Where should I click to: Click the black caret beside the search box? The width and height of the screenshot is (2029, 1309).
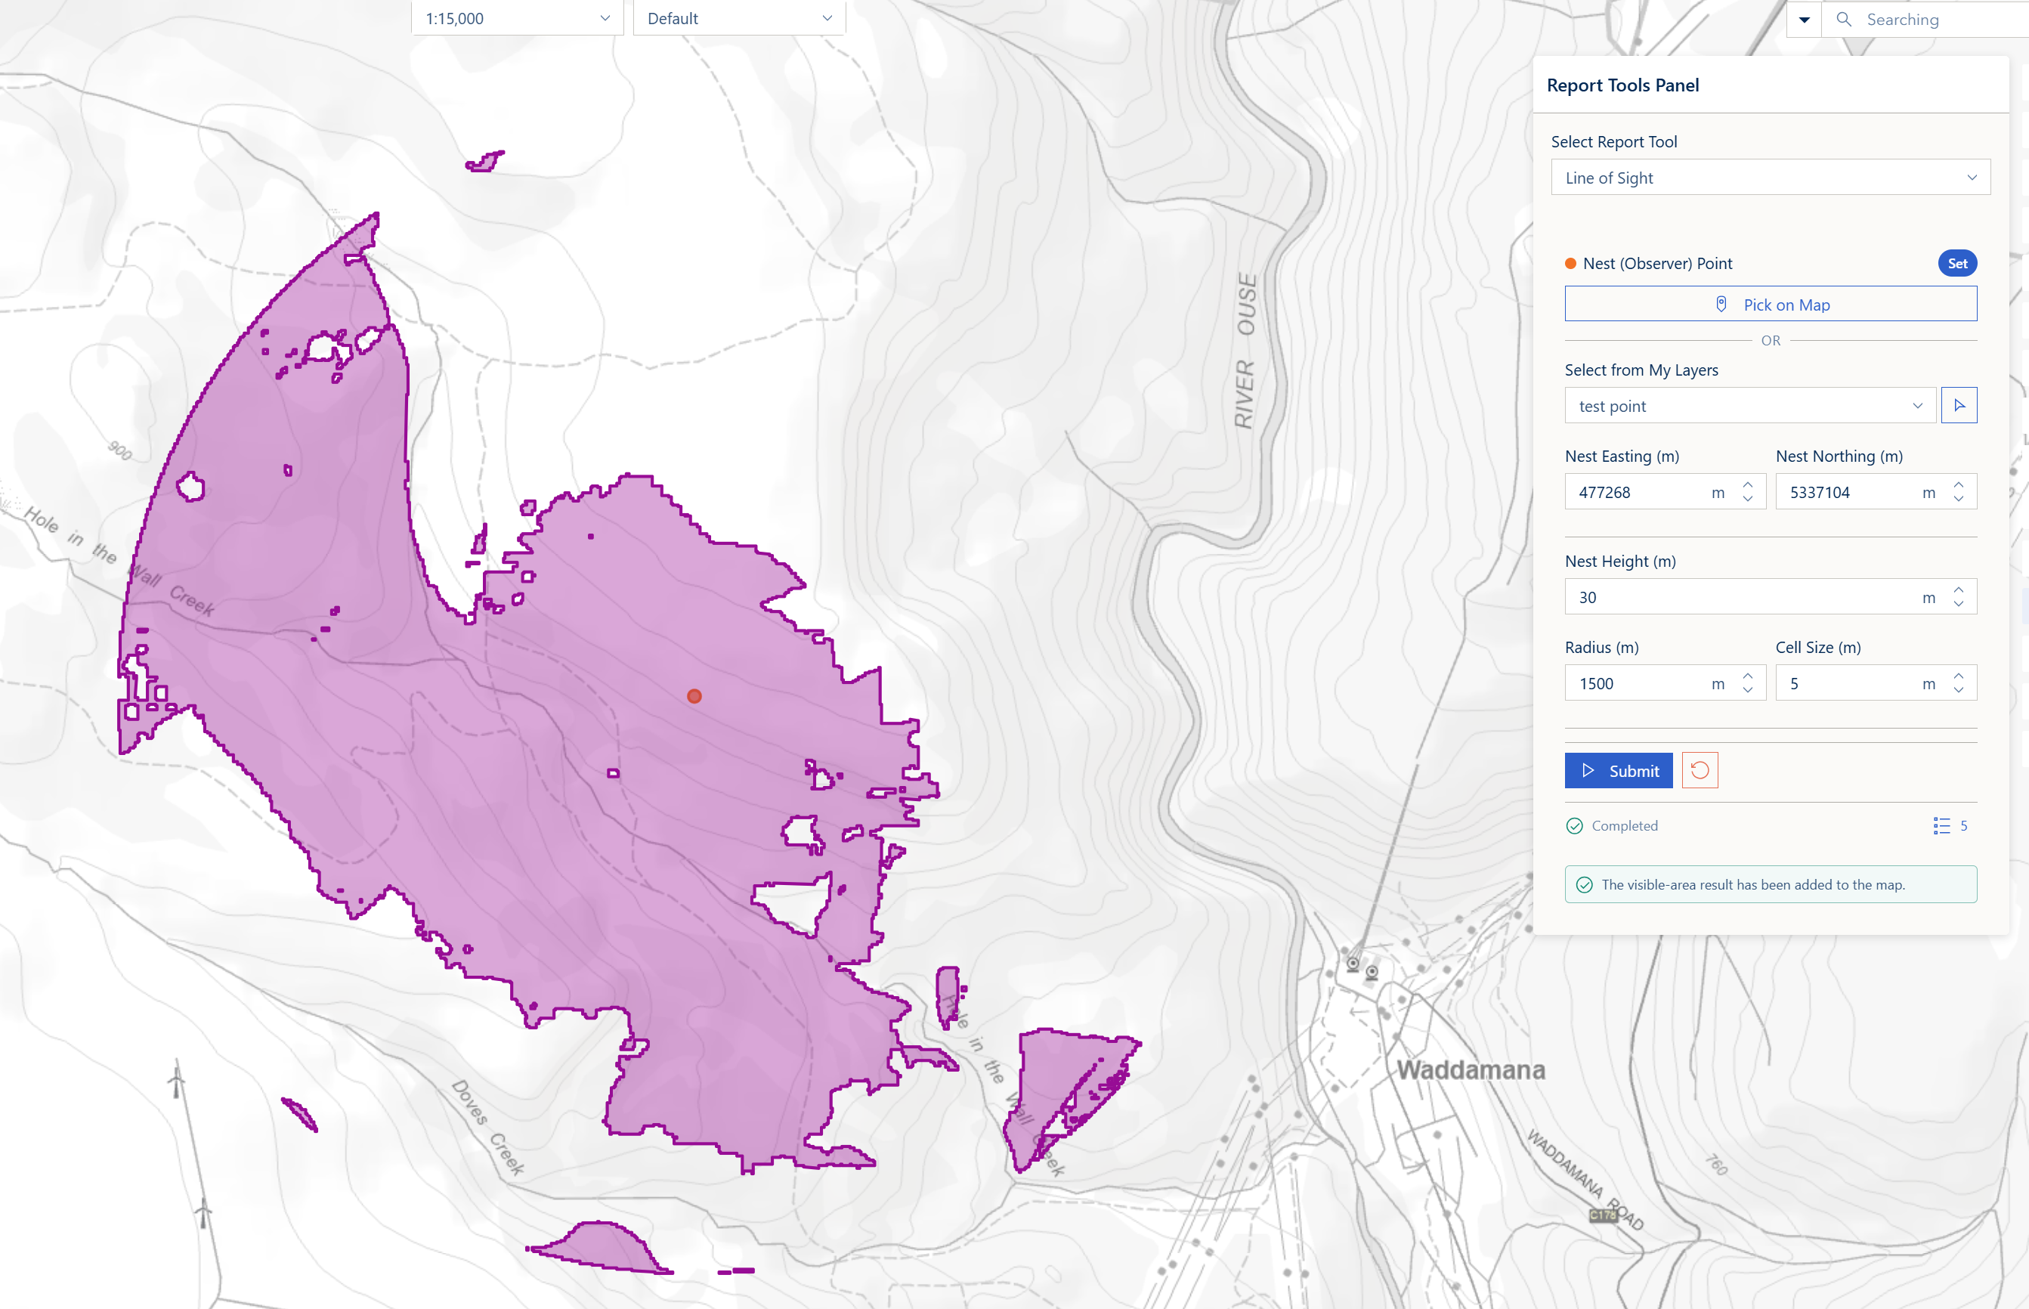click(x=1804, y=19)
